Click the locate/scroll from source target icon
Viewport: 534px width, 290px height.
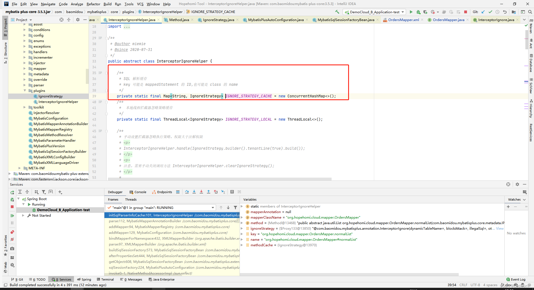[61, 20]
